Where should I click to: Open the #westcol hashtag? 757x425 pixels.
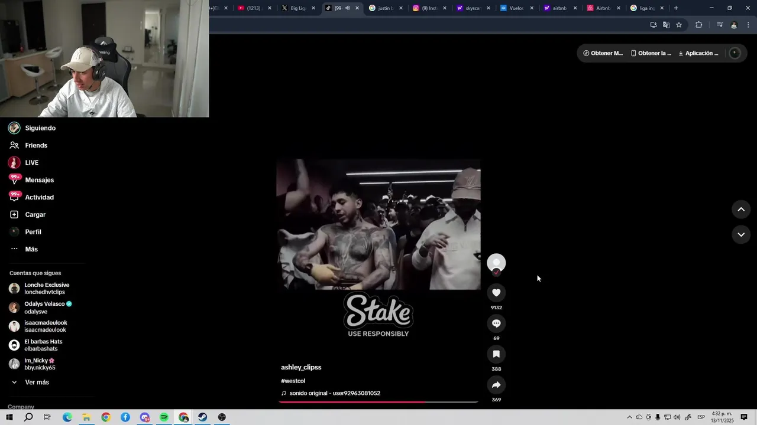(293, 381)
